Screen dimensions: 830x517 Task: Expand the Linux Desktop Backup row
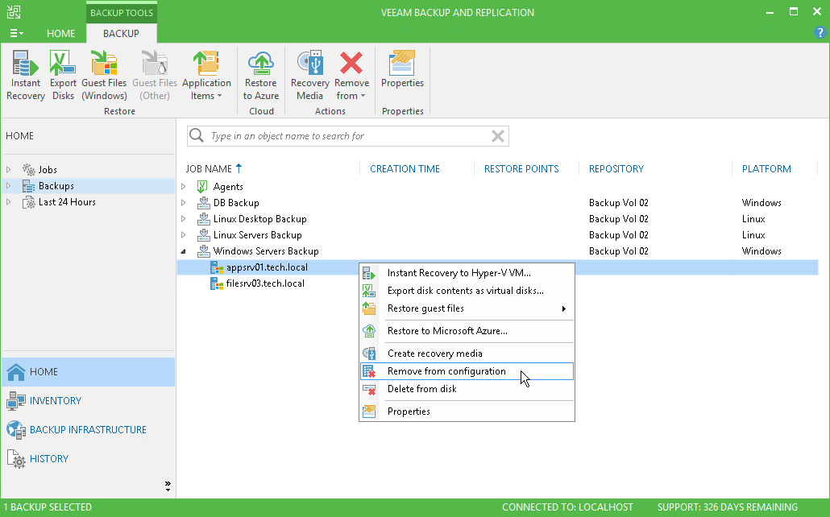pyautogui.click(x=184, y=218)
